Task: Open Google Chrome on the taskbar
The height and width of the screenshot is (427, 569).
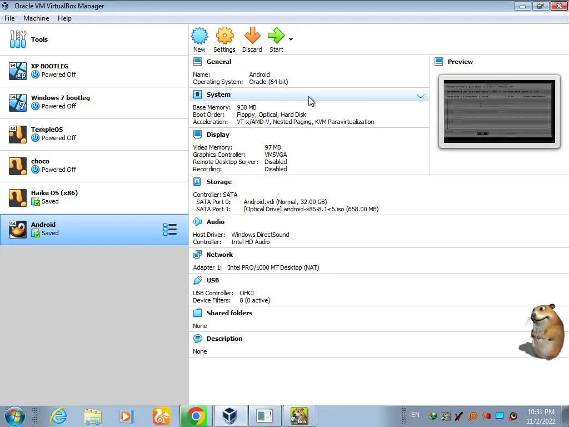Action: click(196, 416)
